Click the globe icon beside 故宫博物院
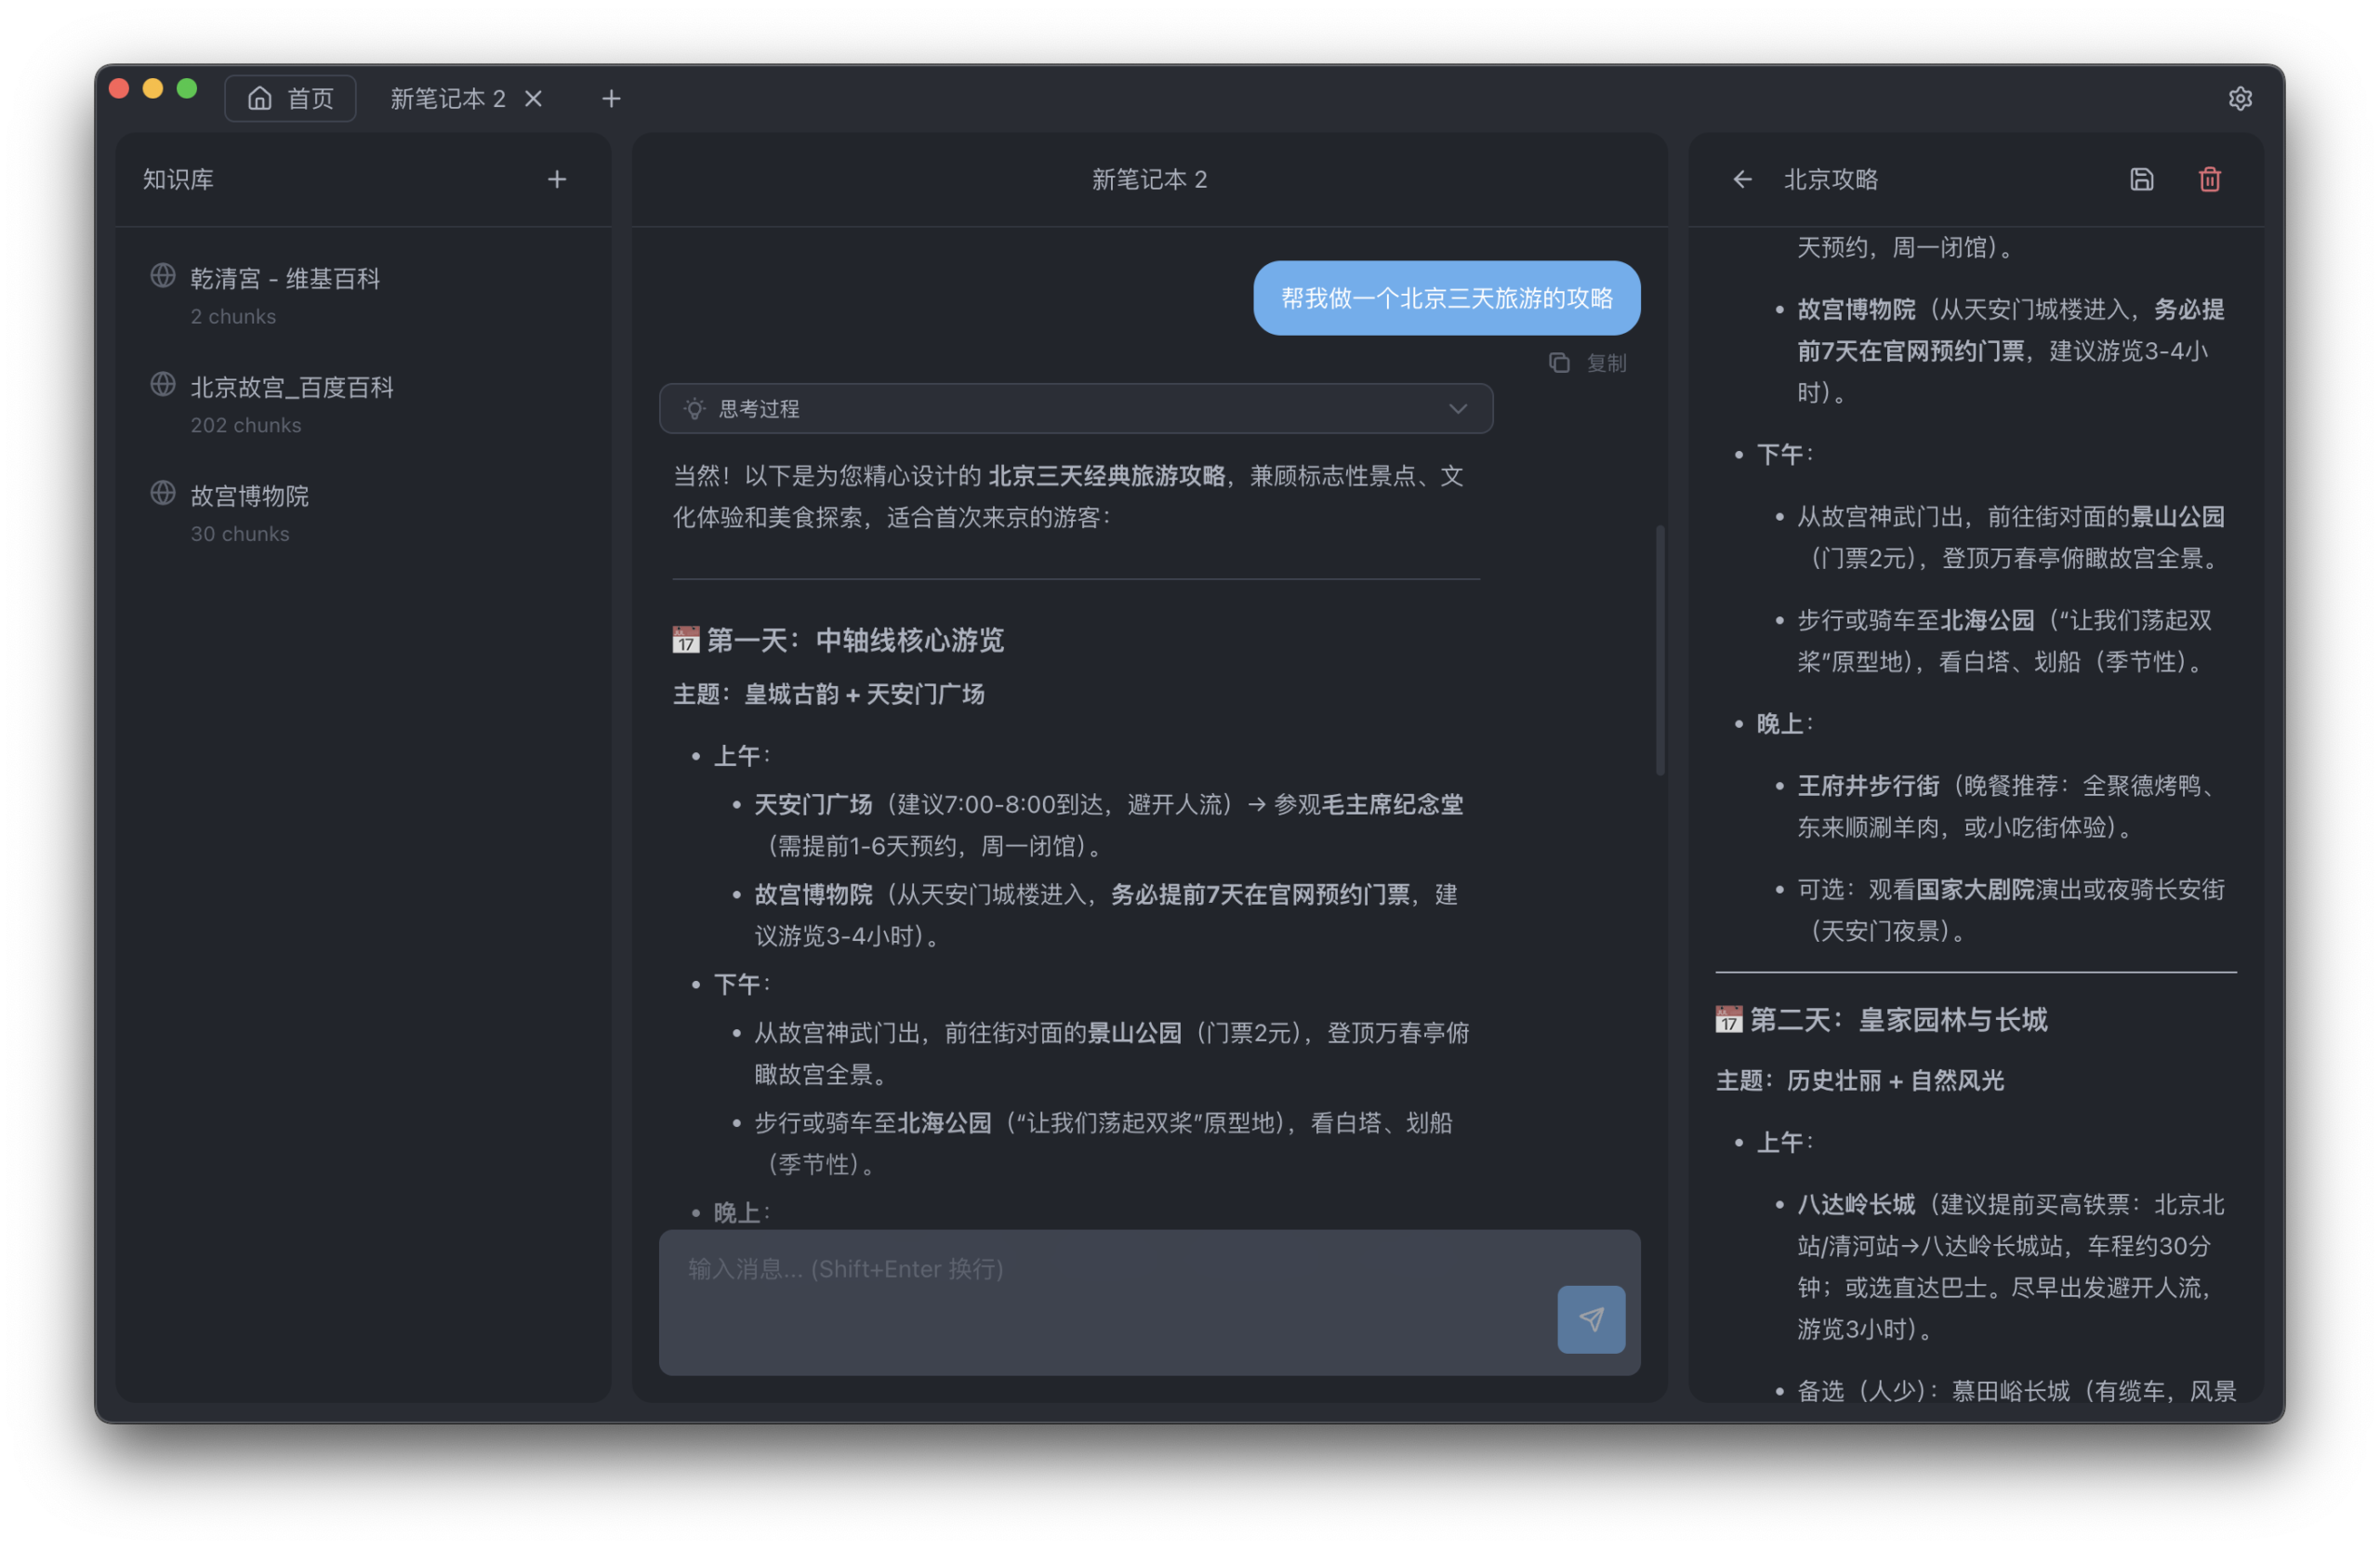2380x1549 pixels. [162, 493]
